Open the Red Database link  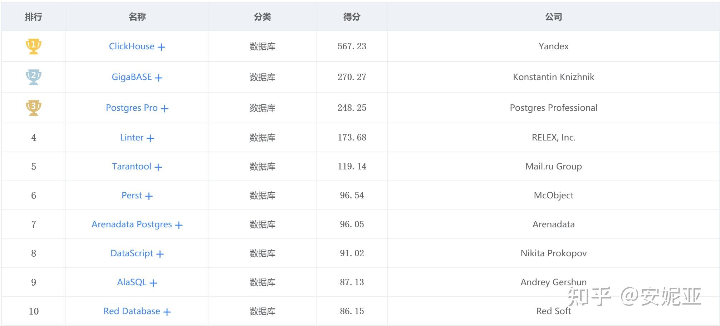(132, 311)
